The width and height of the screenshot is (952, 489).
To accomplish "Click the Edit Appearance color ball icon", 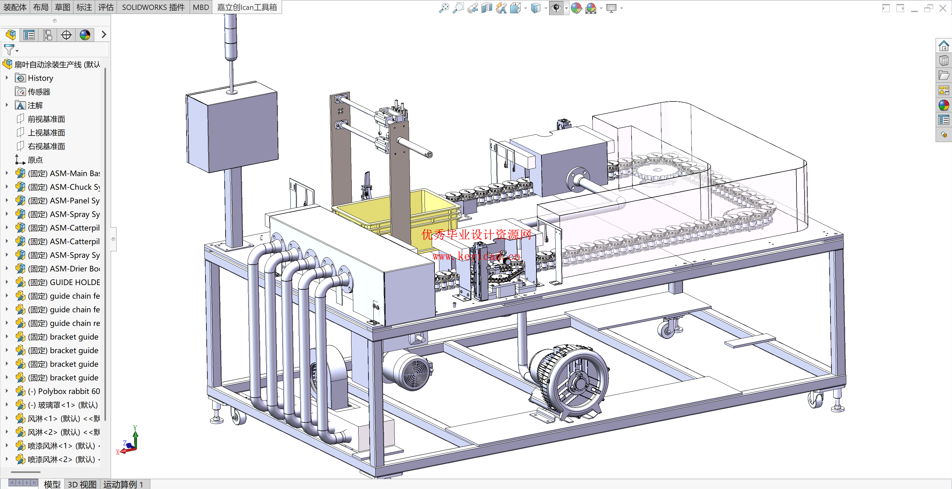I will coord(576,8).
